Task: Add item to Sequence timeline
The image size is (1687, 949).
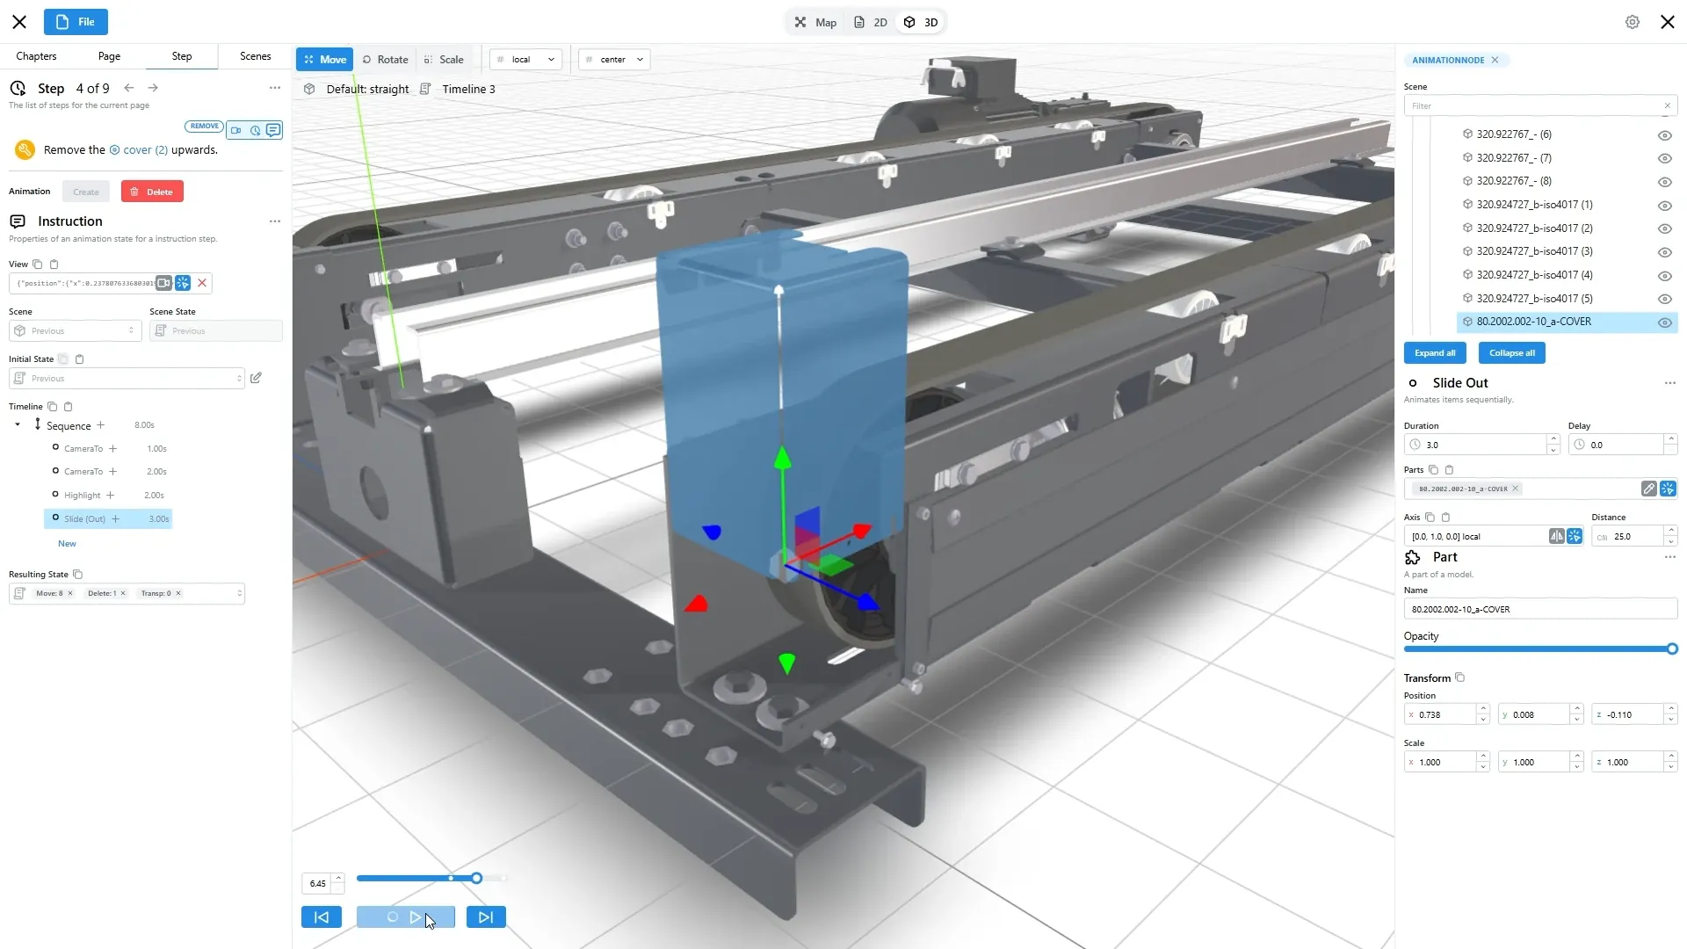Action: pyautogui.click(x=101, y=425)
